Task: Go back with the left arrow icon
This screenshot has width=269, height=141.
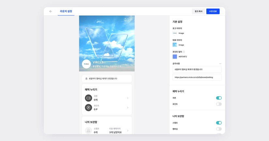Action: (51, 11)
